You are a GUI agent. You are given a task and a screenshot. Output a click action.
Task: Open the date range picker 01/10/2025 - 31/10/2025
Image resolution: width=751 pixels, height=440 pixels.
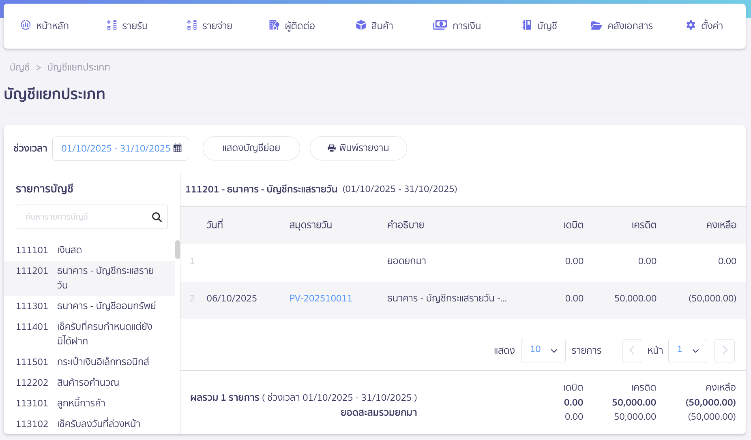116,148
